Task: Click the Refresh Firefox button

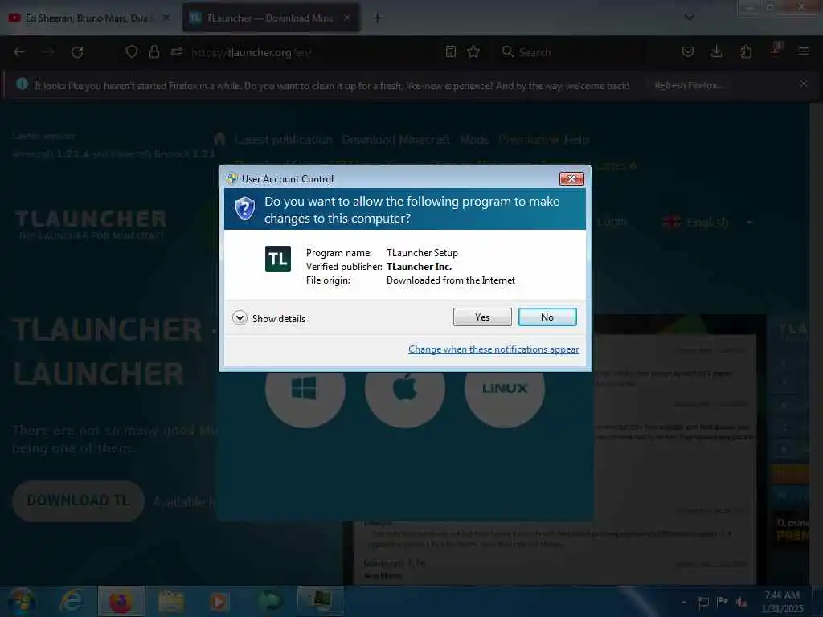Action: click(689, 85)
